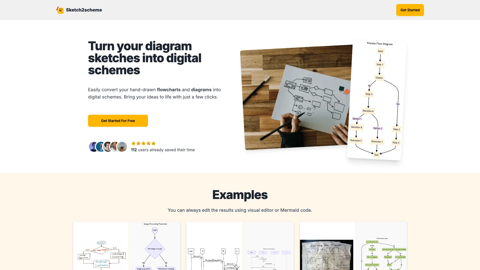Image resolution: width=480 pixels, height=270 pixels.
Task: Click the Step 3 node
Action: tap(369, 94)
